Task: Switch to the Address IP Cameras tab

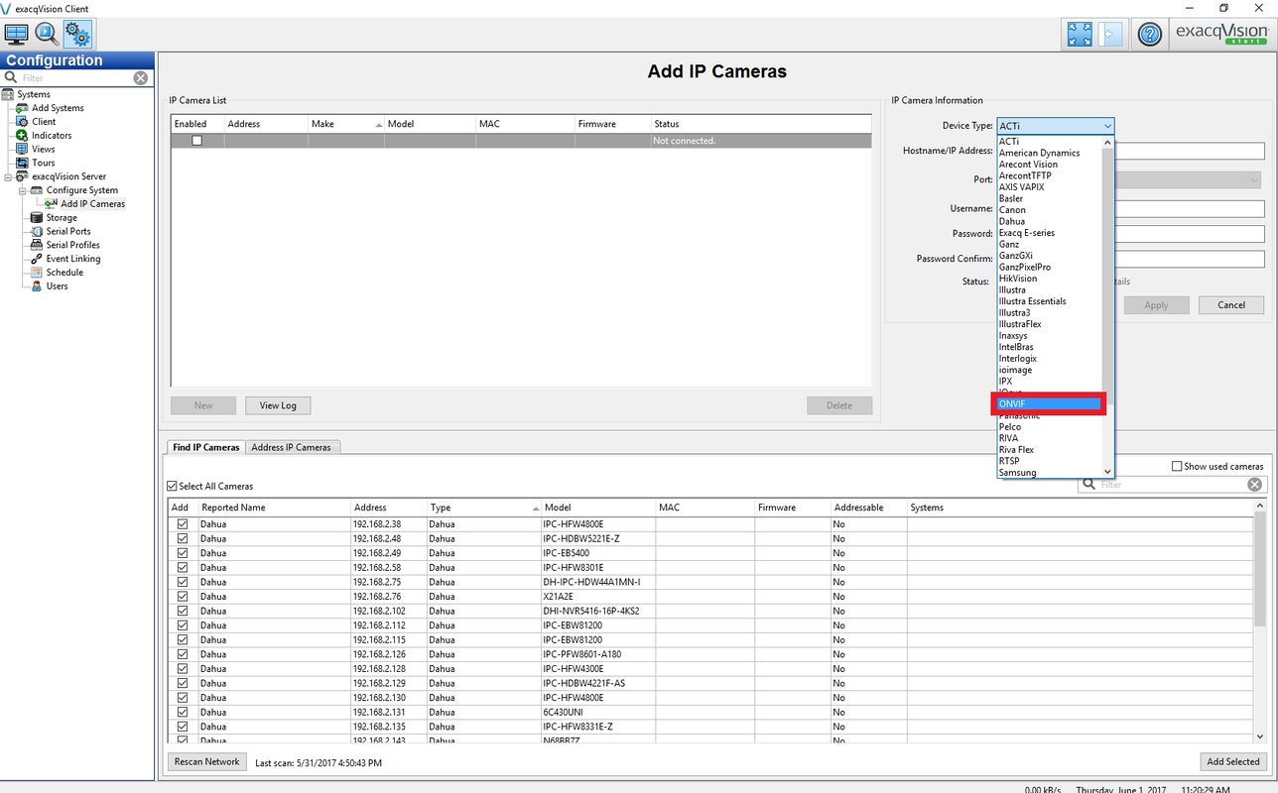Action: click(291, 448)
